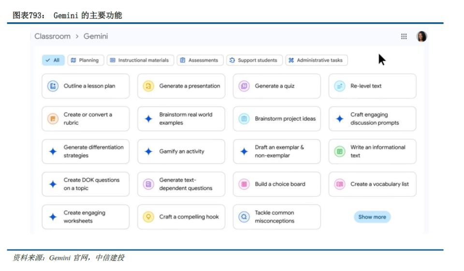This screenshot has width=464, height=271.
Task: Click the Write an informational text icon
Action: pyautogui.click(x=339, y=151)
